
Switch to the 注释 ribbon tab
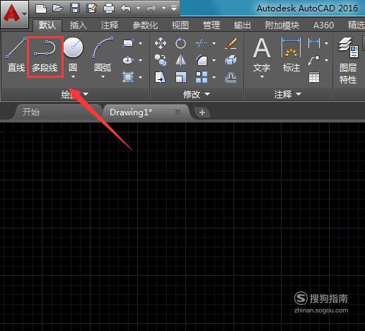point(110,25)
